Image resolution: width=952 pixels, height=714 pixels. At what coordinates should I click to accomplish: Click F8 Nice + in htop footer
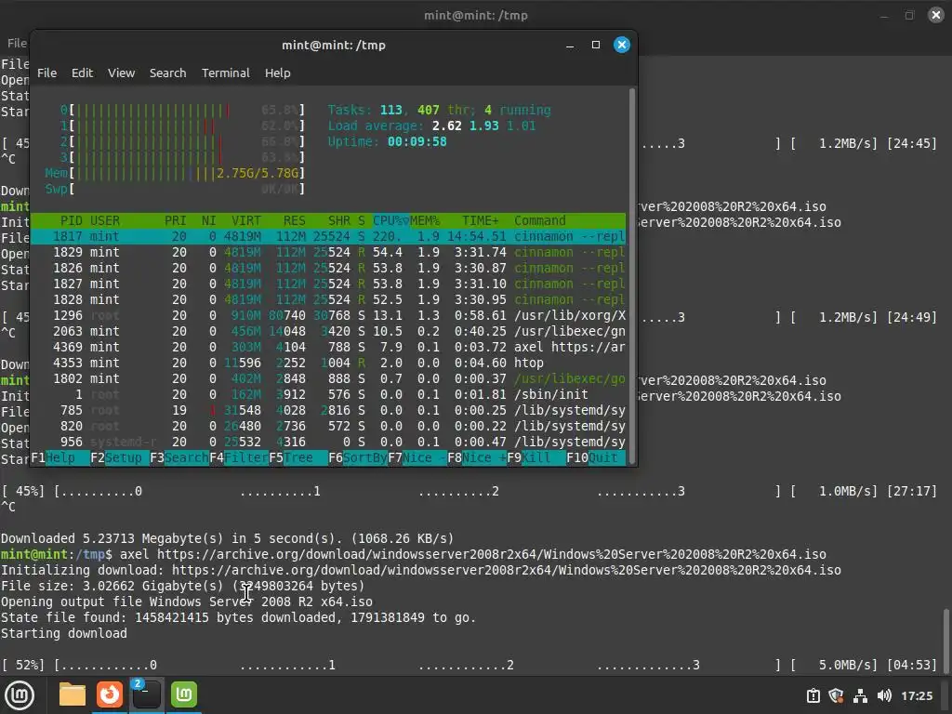(x=477, y=457)
